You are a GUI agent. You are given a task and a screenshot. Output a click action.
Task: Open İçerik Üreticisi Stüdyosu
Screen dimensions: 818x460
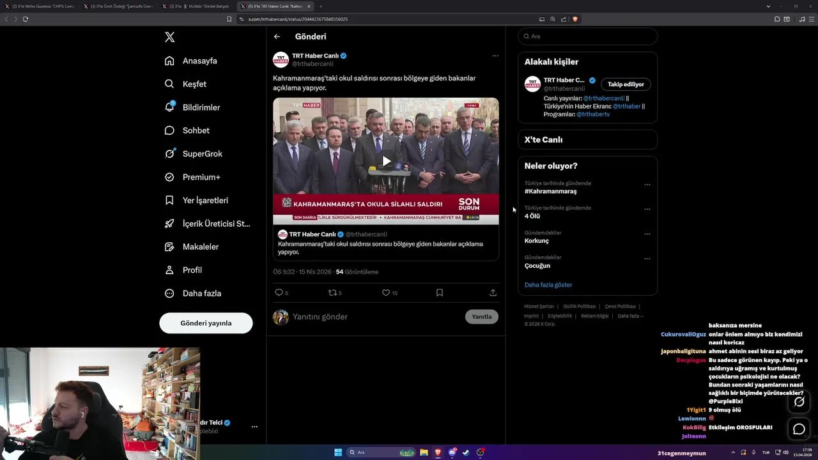(x=208, y=224)
